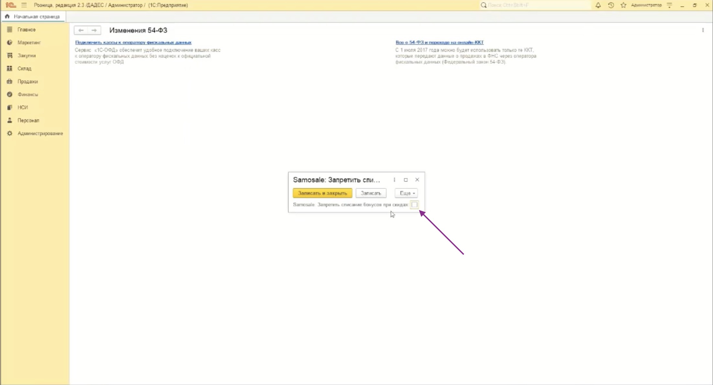Minimize the 1C application window

682,5
